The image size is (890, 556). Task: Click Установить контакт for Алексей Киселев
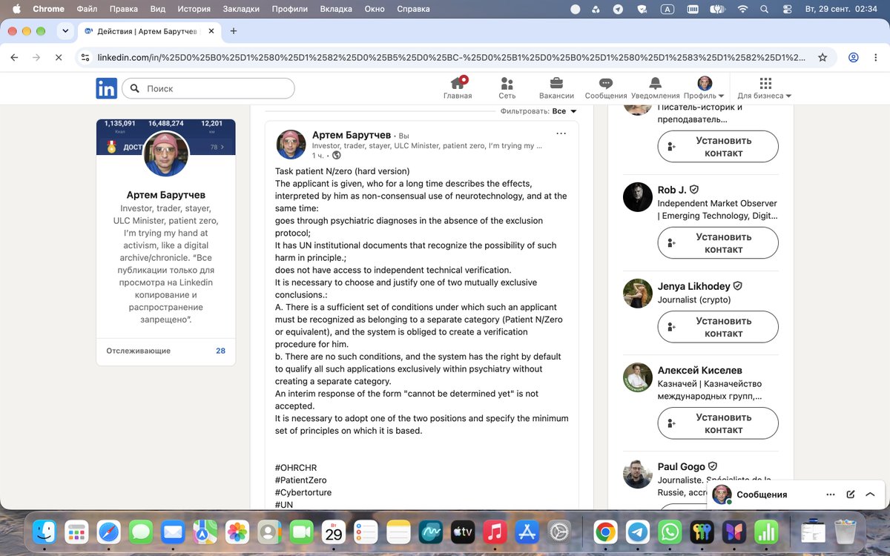tap(718, 423)
